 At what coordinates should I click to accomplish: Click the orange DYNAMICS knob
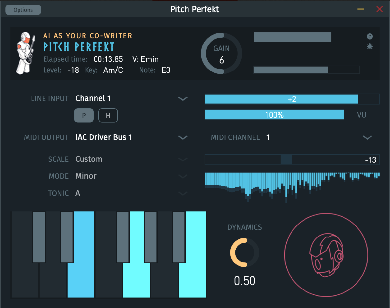pyautogui.click(x=245, y=252)
